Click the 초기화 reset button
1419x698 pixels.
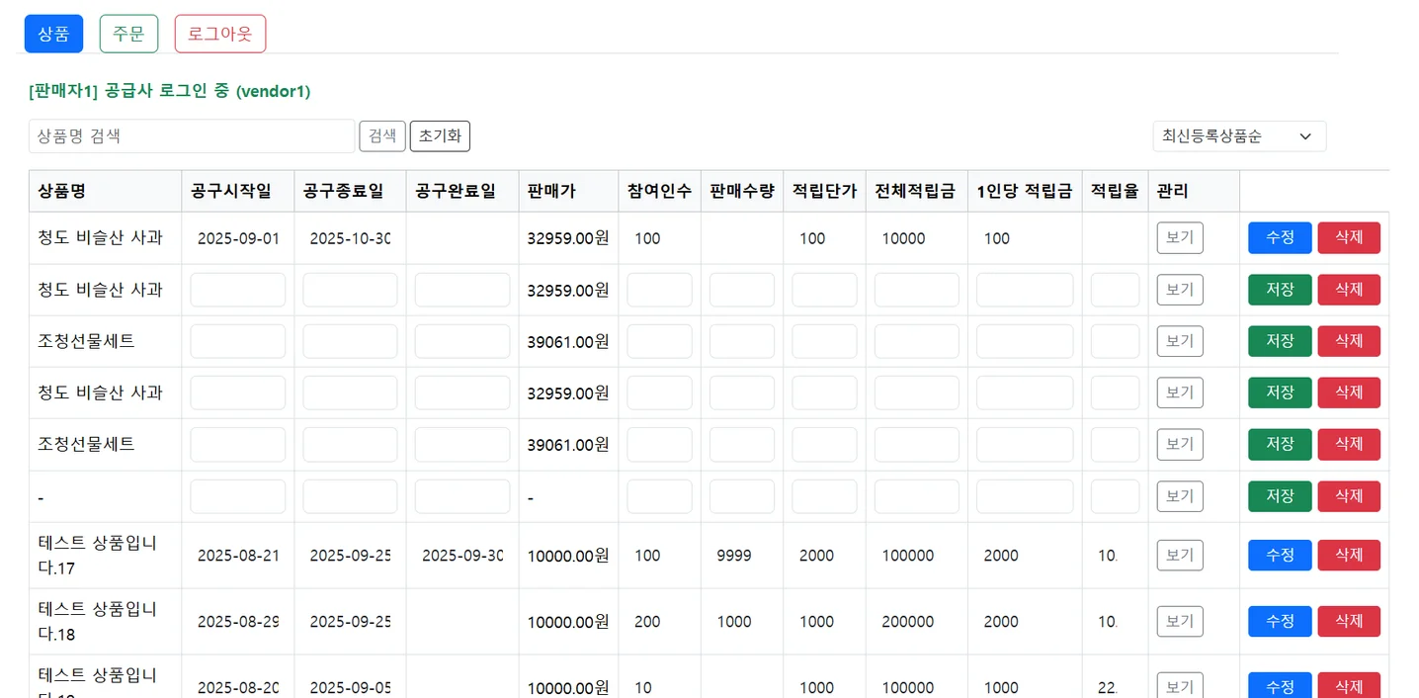click(439, 135)
